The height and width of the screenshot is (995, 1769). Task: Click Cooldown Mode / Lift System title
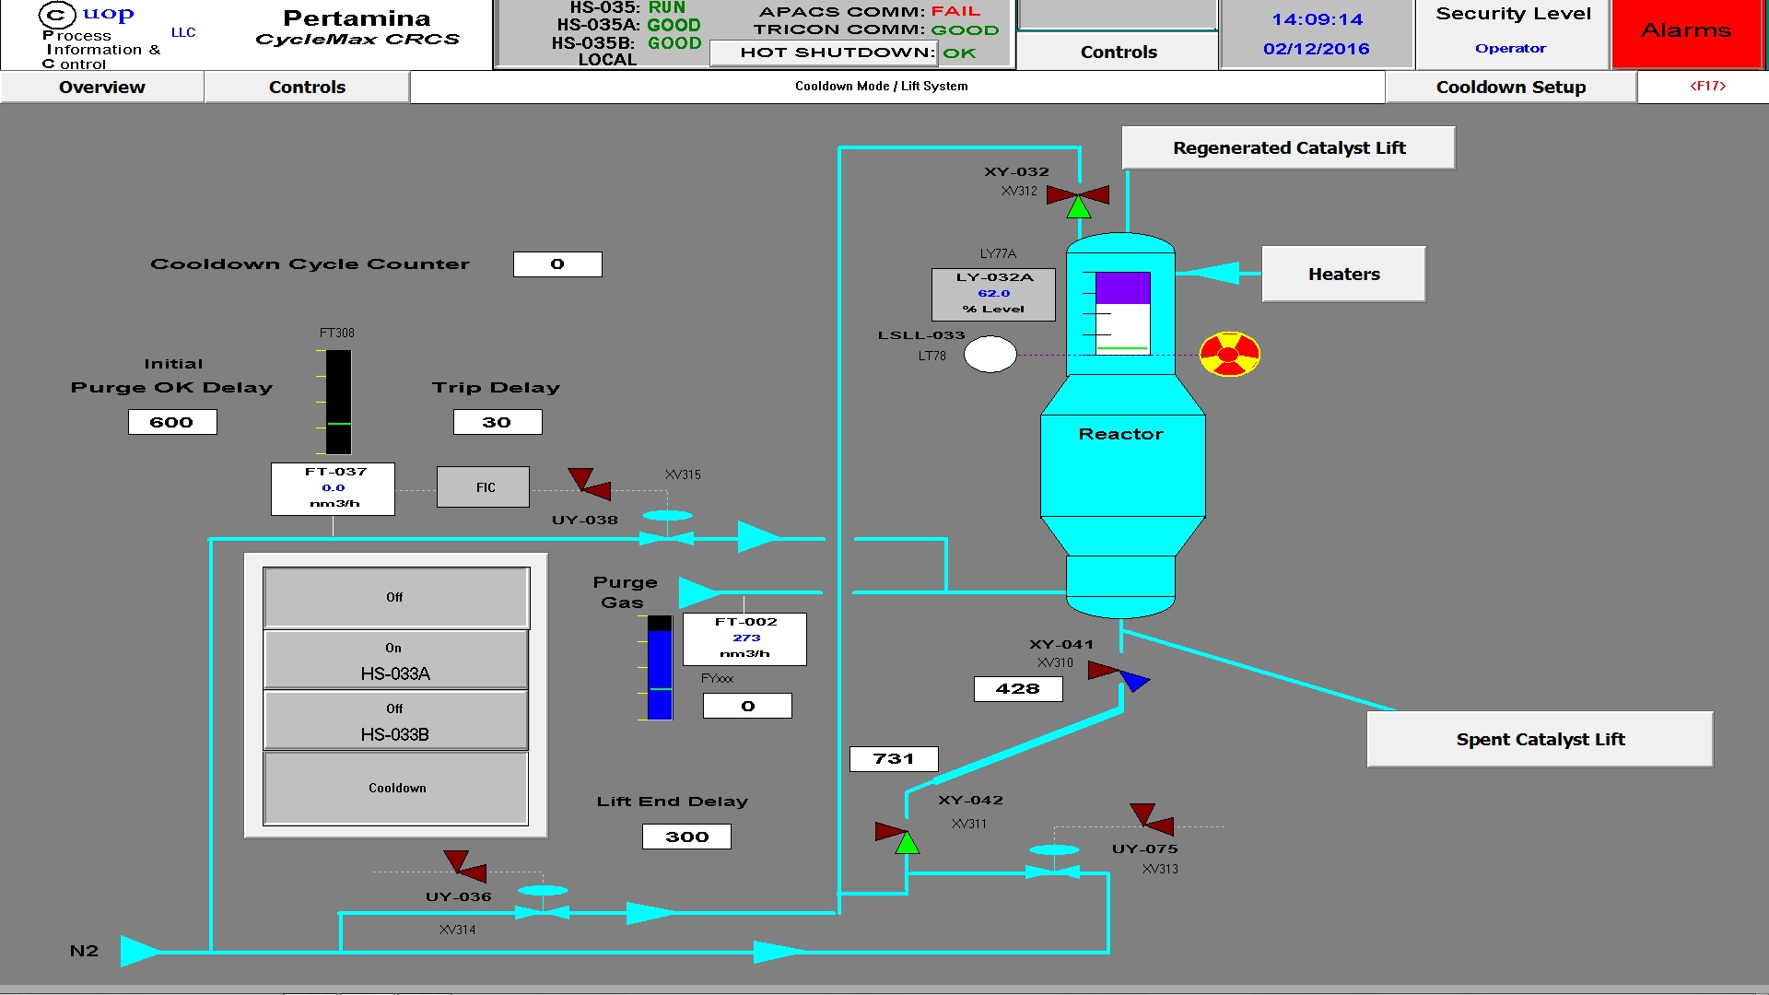coord(881,86)
